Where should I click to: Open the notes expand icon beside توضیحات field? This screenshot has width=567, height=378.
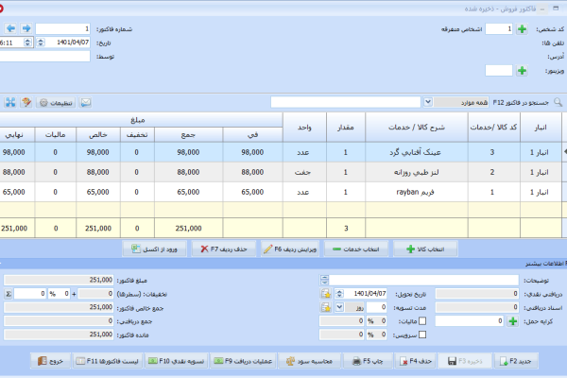[324, 280]
